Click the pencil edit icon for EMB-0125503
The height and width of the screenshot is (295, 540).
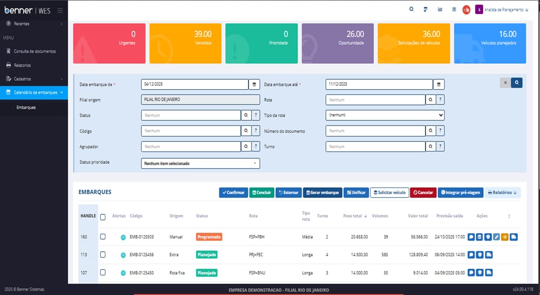point(496,237)
